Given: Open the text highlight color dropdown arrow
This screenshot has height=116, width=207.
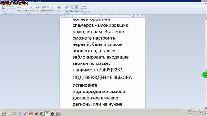Looking at the screenshot, I should pos(36,10).
